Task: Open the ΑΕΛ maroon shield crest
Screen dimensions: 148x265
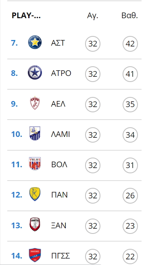Action: tap(35, 103)
